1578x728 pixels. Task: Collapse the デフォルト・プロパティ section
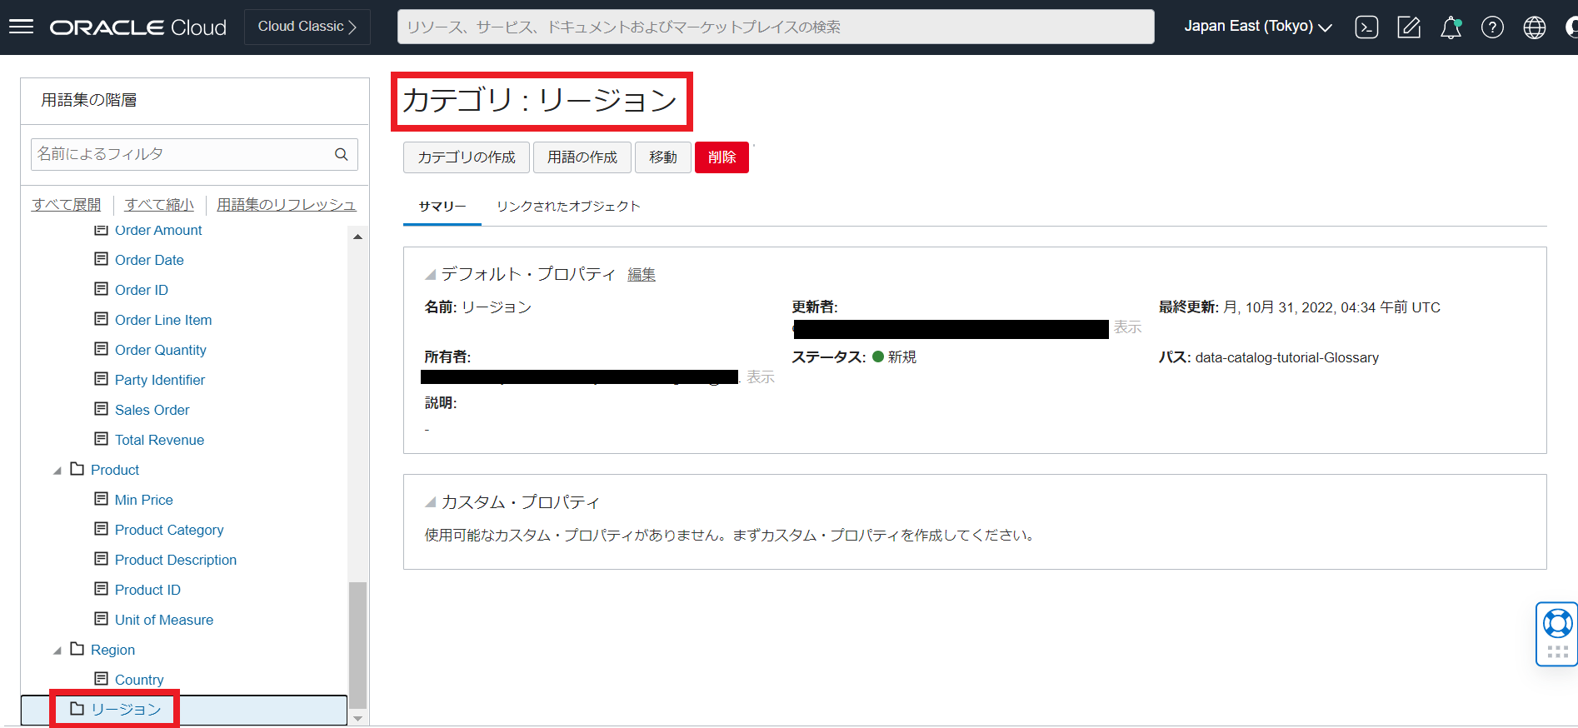click(x=430, y=275)
